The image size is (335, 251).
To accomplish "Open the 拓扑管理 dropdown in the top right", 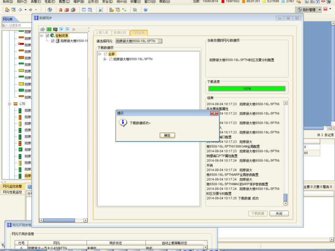I will (320, 9).
